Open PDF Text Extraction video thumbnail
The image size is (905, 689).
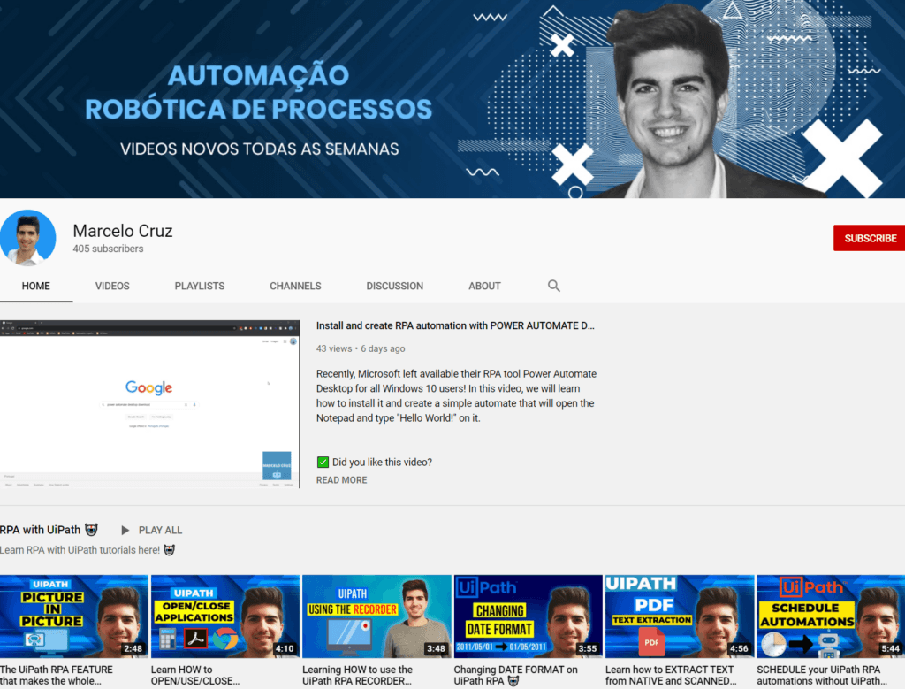point(680,616)
